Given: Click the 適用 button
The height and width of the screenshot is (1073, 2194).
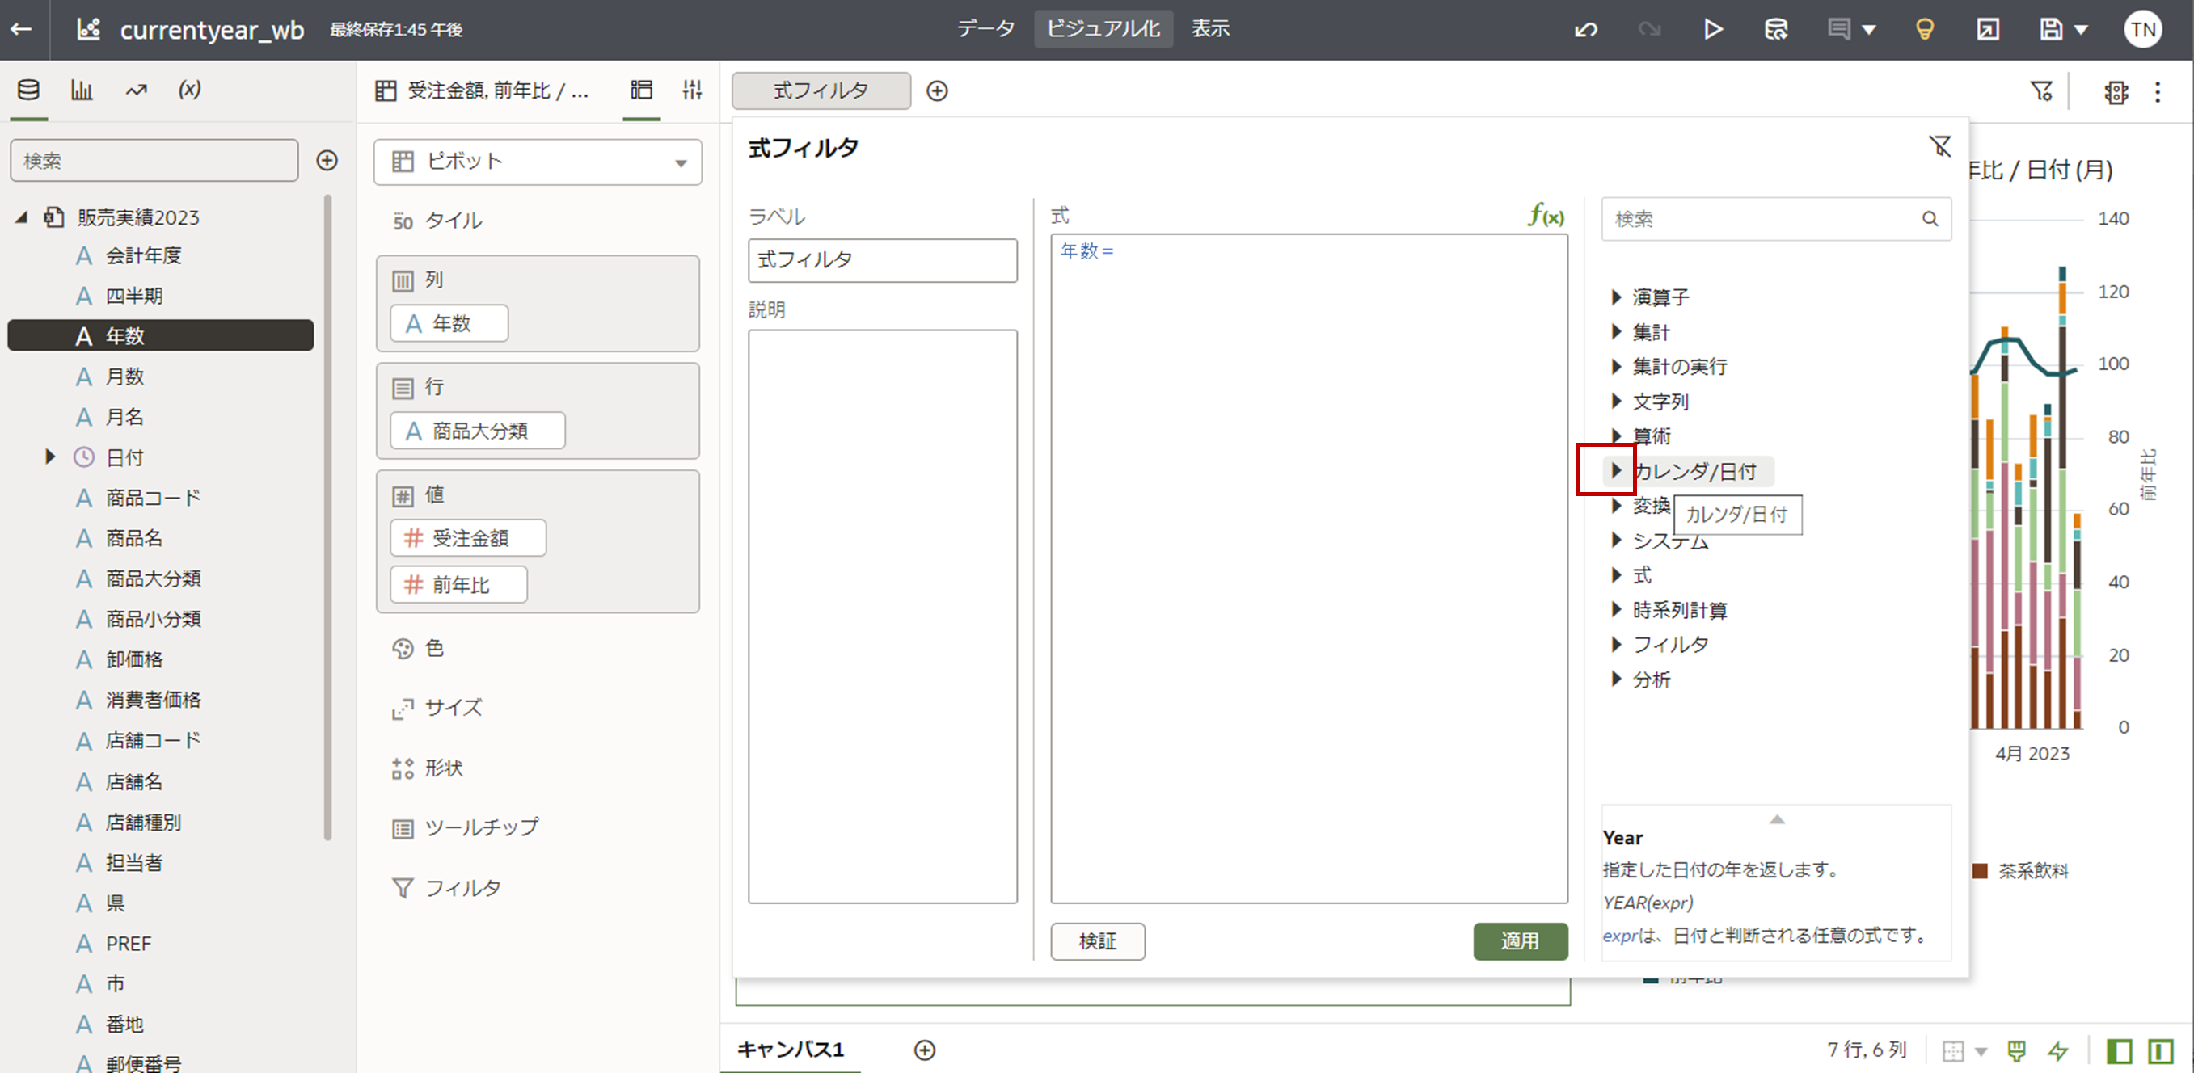Looking at the screenshot, I should coord(1520,941).
